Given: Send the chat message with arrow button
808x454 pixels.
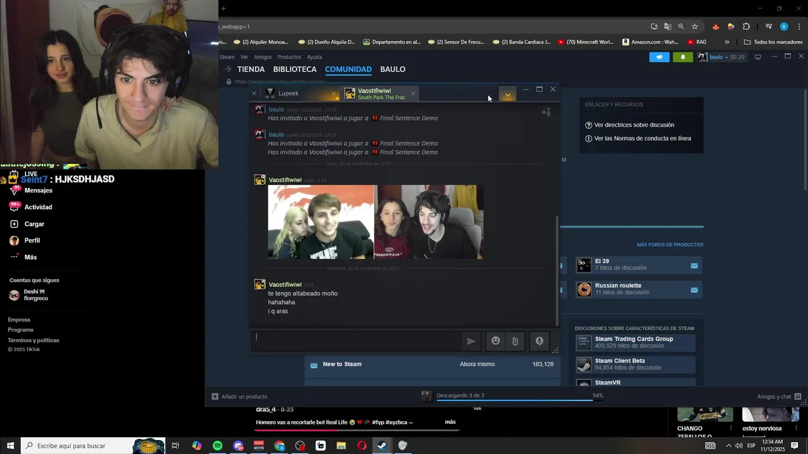Looking at the screenshot, I should (x=471, y=341).
